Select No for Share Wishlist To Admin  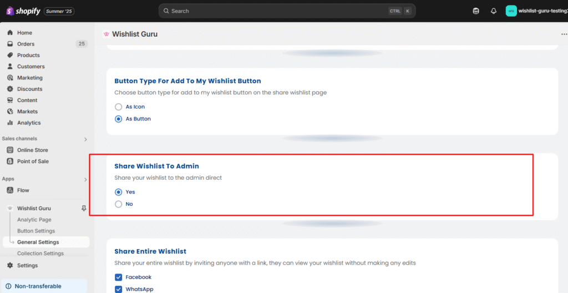(x=119, y=204)
